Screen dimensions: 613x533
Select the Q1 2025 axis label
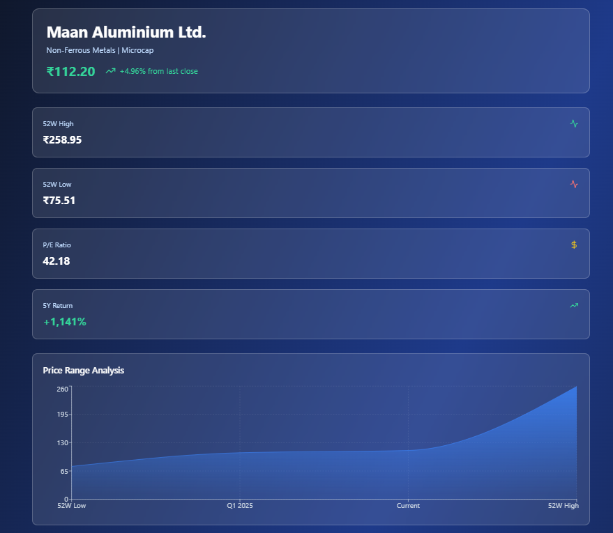239,506
